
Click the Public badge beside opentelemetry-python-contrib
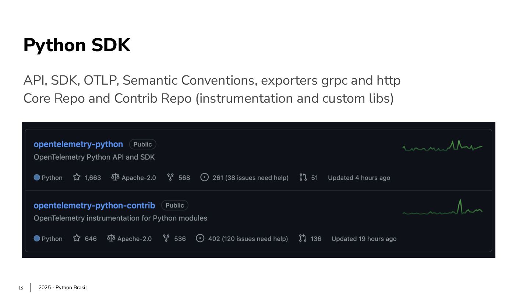175,205
